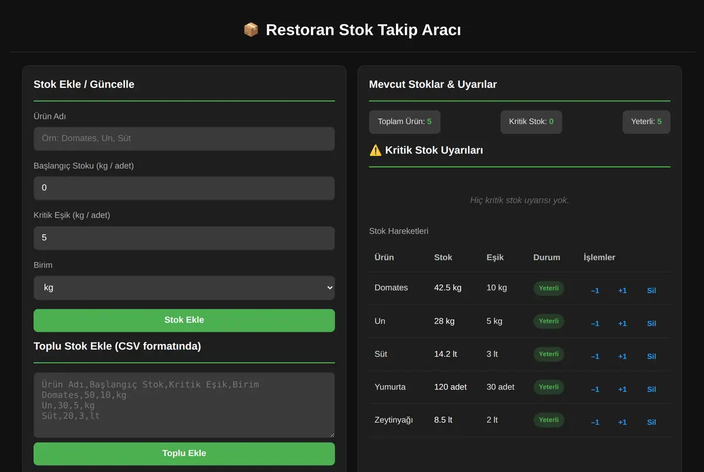Delete the Zeytinyağı row with Sil
The width and height of the screenshot is (704, 472).
[x=651, y=422]
